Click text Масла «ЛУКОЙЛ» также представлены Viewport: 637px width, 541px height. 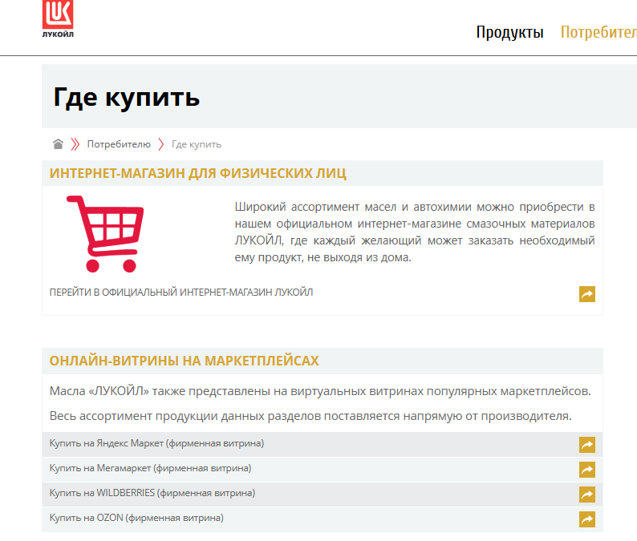[320, 391]
